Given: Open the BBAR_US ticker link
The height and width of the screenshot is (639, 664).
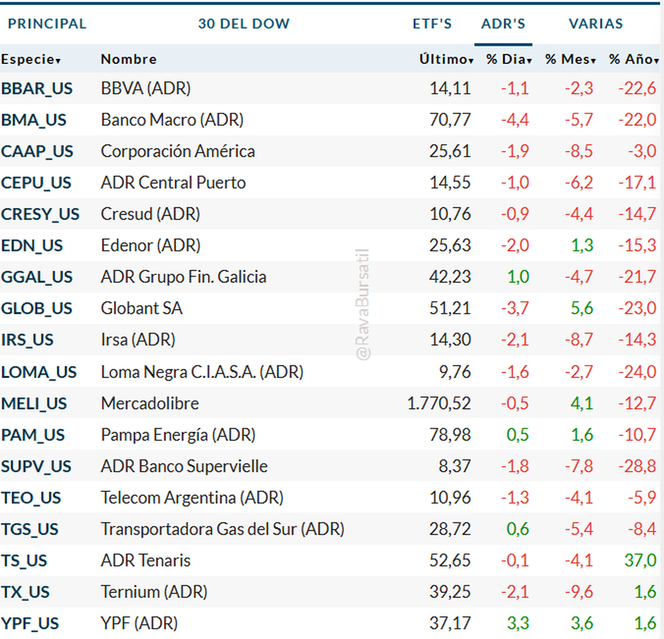Looking at the screenshot, I should [37, 88].
